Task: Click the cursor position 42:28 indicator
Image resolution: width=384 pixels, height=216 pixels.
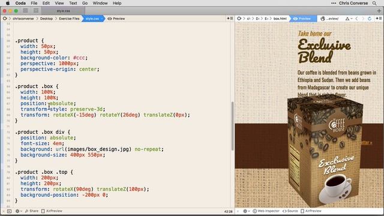Action: (x=228, y=212)
